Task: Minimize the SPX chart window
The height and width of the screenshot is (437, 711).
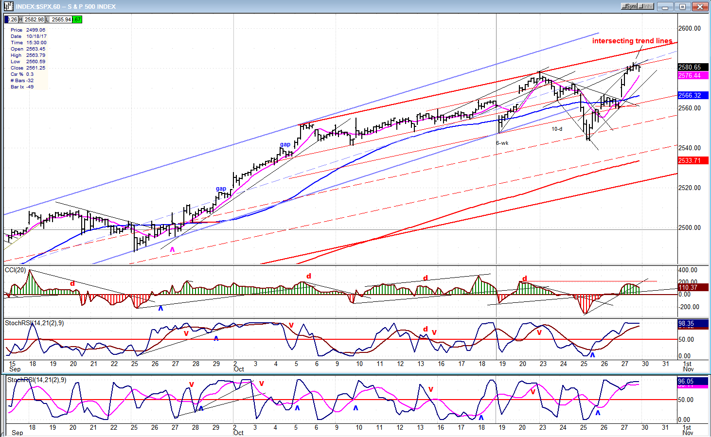Action: tap(665, 6)
